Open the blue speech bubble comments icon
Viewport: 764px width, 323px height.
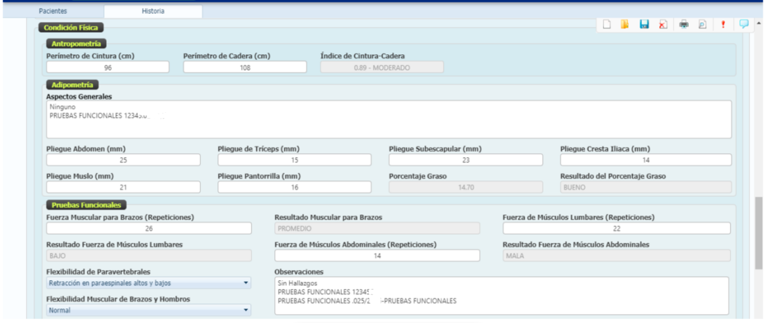[x=744, y=24]
